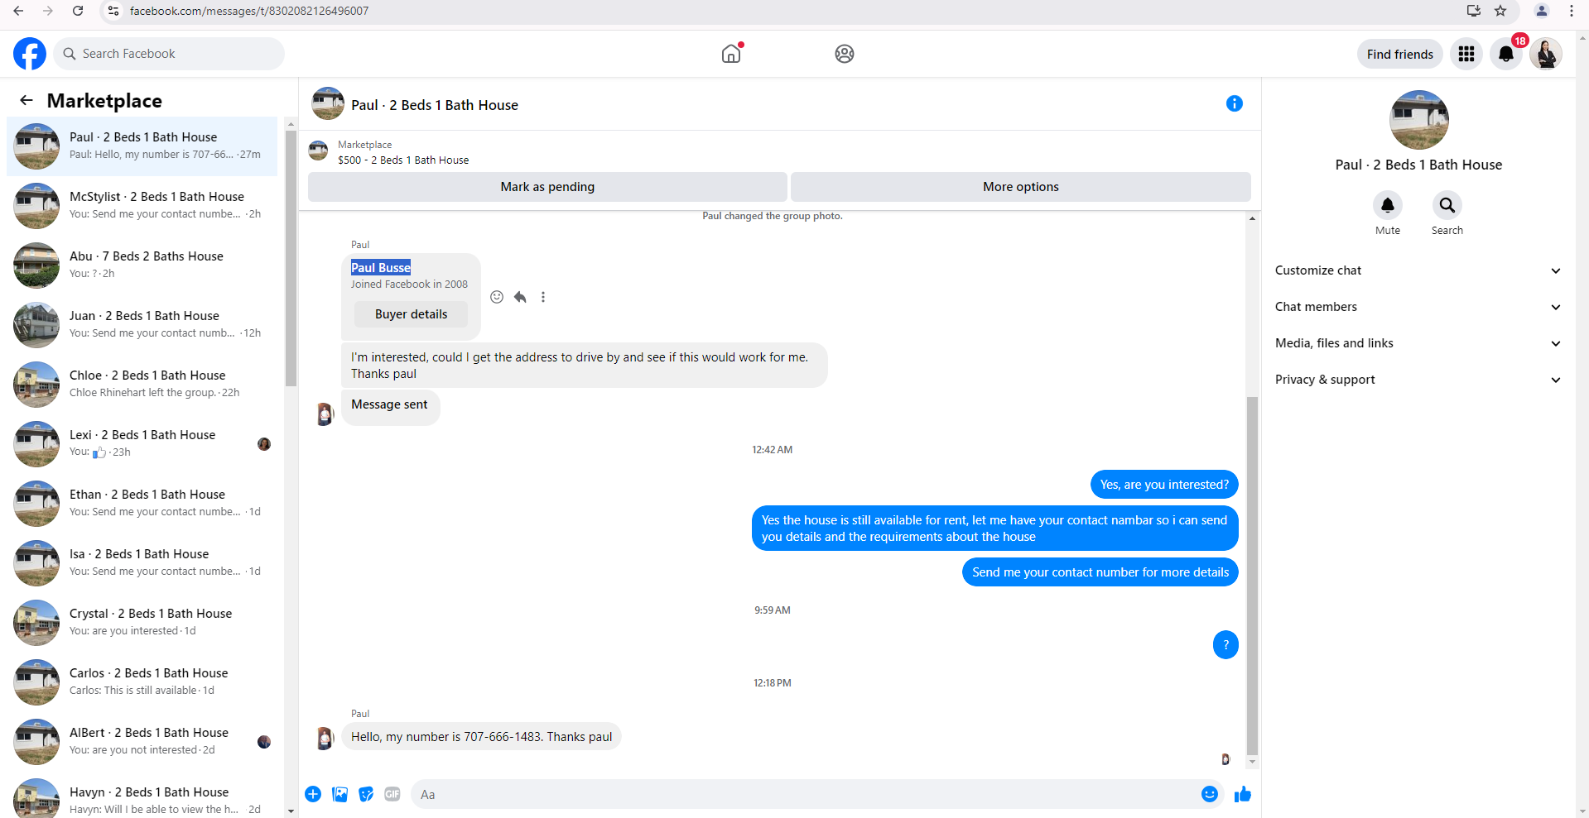Screen dimensions: 1589x818
Task: Open Crystal · 2 Beds 1 Bath House chat
Action: pos(142,623)
